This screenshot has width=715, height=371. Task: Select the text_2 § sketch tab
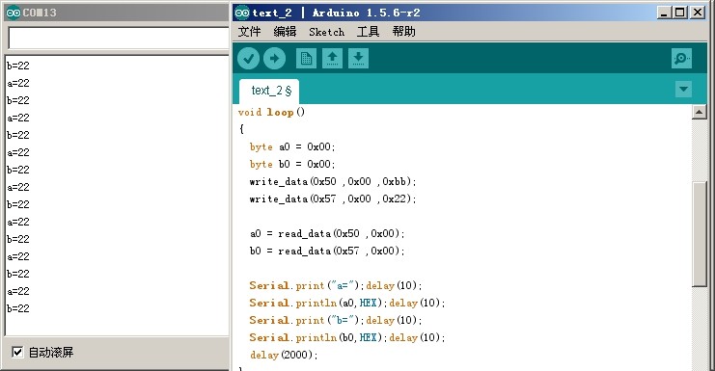[270, 91]
